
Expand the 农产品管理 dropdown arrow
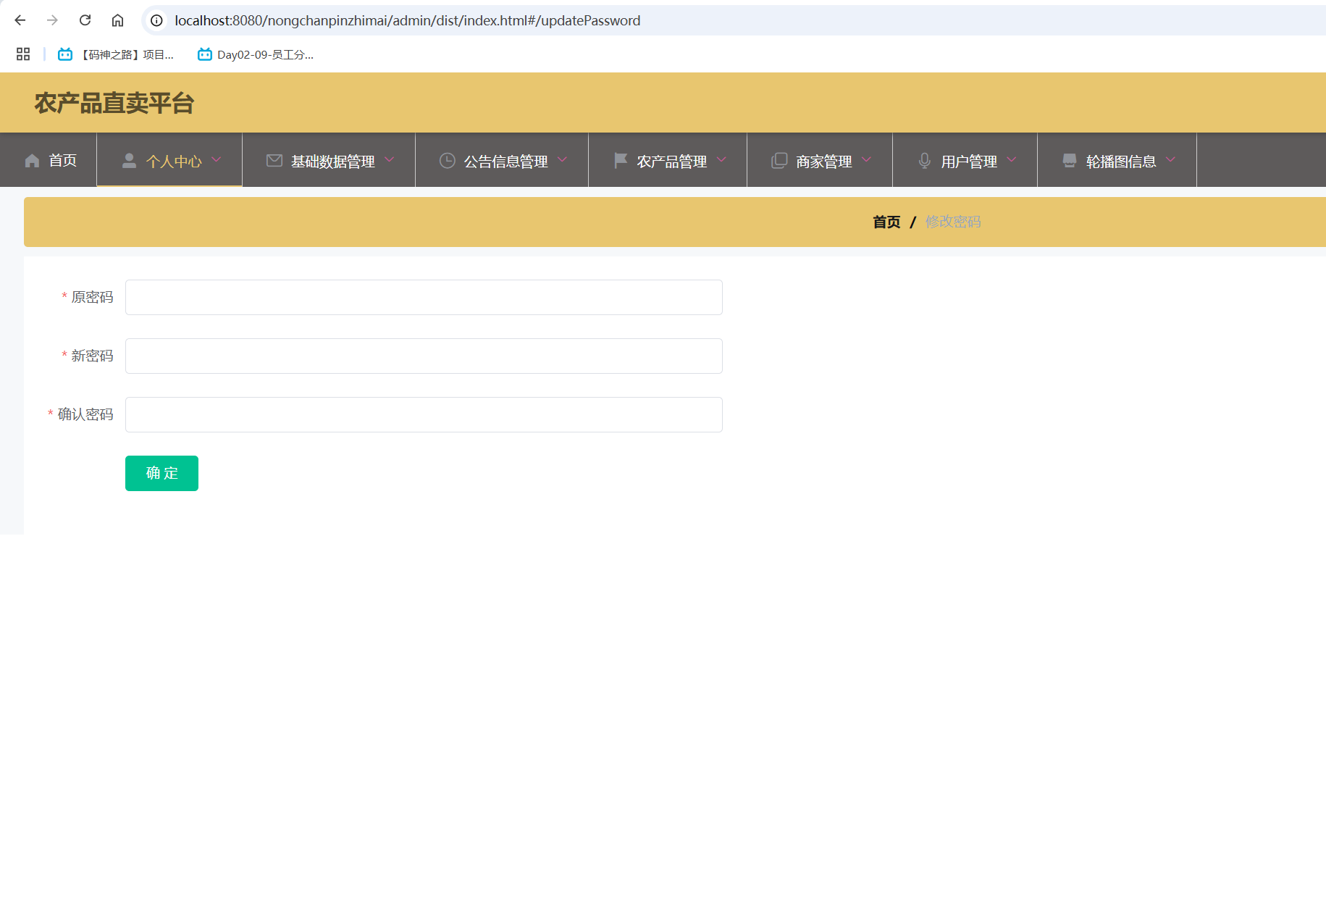click(x=721, y=160)
